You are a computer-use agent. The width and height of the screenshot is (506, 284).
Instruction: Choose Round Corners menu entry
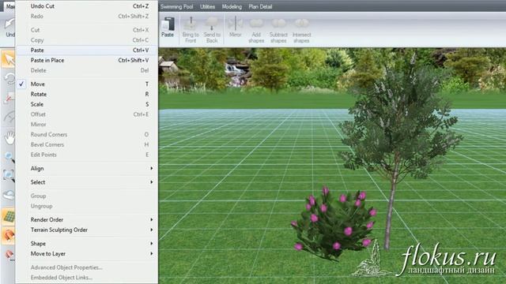[87, 135]
